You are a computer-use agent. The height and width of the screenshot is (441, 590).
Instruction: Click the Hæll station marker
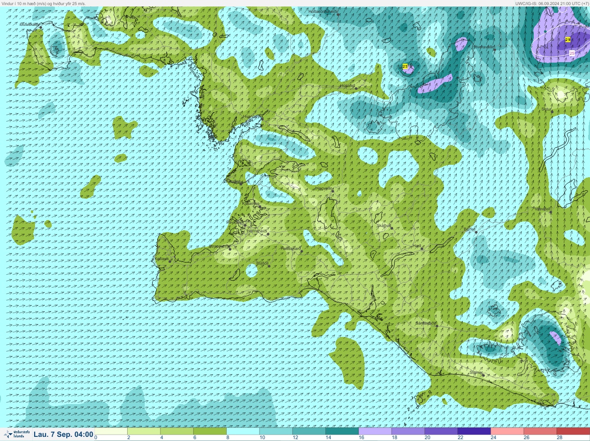[421, 249]
